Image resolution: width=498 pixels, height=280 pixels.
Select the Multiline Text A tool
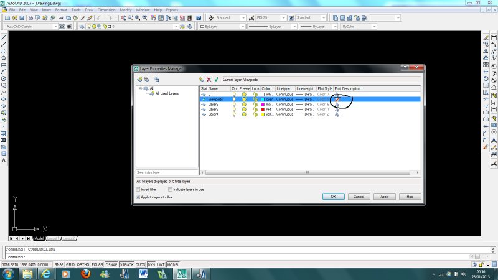4,161
